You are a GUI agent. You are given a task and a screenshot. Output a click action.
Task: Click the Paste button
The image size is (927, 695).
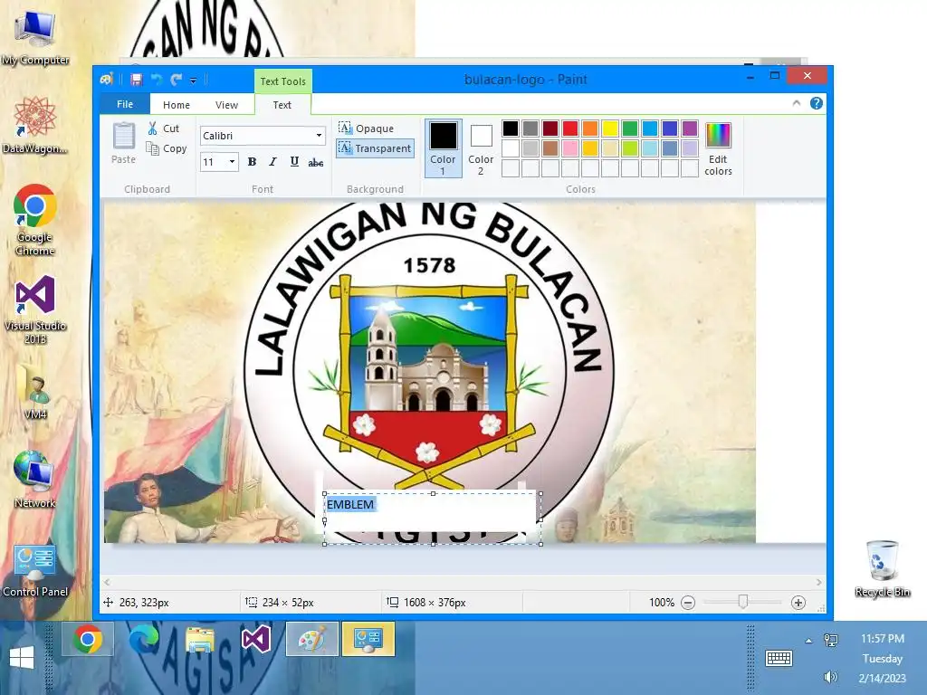123,144
